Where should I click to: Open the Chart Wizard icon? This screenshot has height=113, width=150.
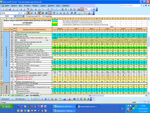click(x=79, y=9)
